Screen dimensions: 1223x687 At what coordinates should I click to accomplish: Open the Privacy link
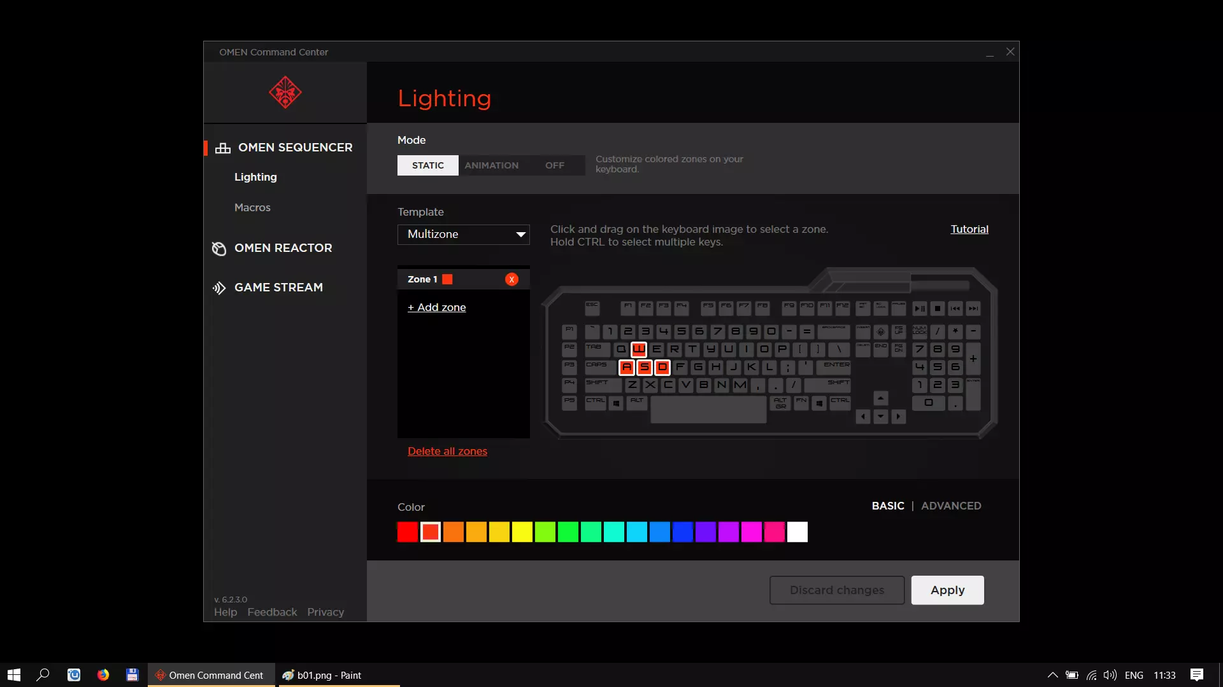coord(325,612)
